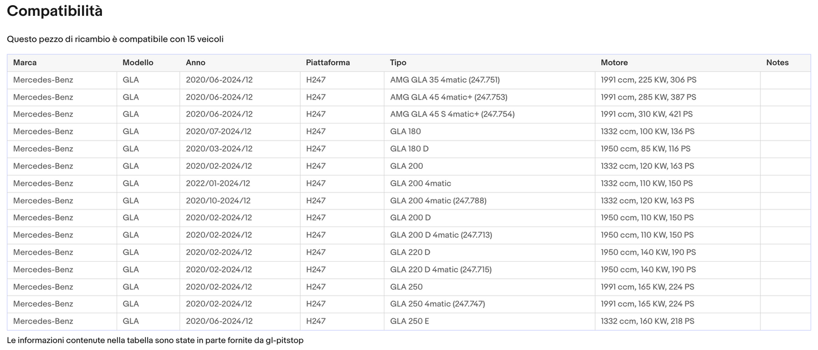Click the Modello column header
818x350 pixels.
[138, 63]
